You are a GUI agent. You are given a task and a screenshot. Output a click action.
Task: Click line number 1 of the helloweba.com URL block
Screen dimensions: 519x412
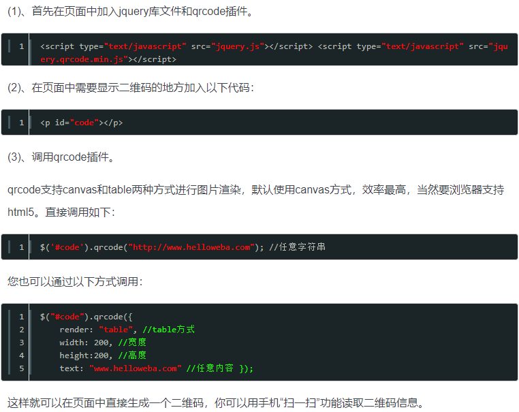(x=22, y=247)
